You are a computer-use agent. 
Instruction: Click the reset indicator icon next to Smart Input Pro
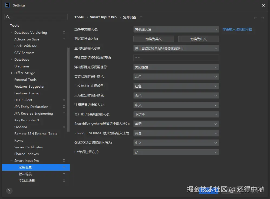click(64, 160)
